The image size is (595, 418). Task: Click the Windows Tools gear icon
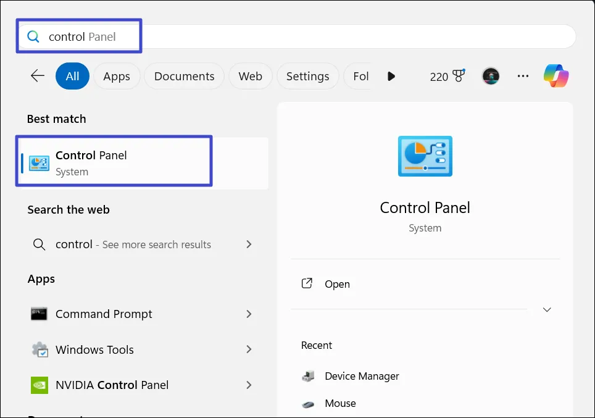tap(39, 349)
